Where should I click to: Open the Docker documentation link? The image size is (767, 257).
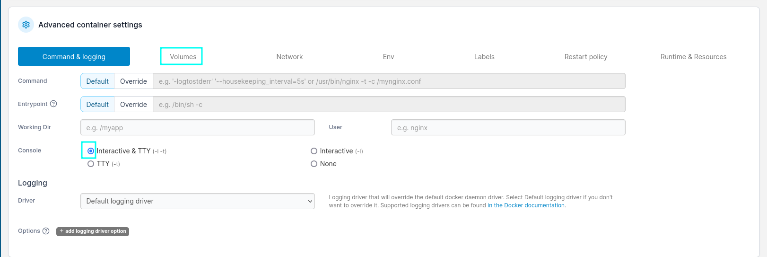coord(526,205)
